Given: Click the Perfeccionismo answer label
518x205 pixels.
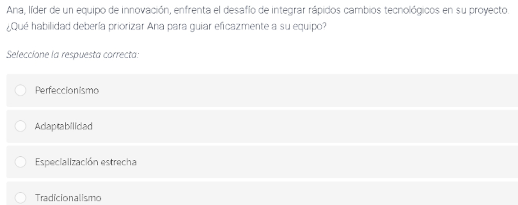Looking at the screenshot, I should [x=67, y=91].
